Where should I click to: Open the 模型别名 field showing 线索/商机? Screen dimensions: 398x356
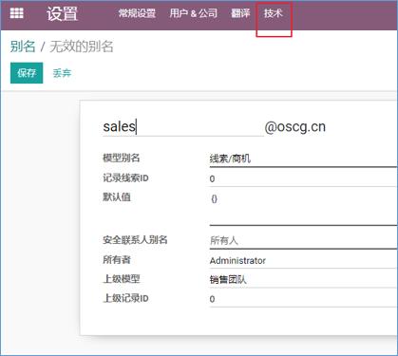tap(304, 159)
